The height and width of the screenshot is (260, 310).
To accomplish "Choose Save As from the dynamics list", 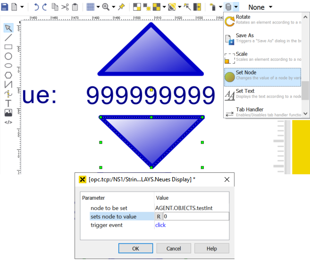I will point(262,39).
